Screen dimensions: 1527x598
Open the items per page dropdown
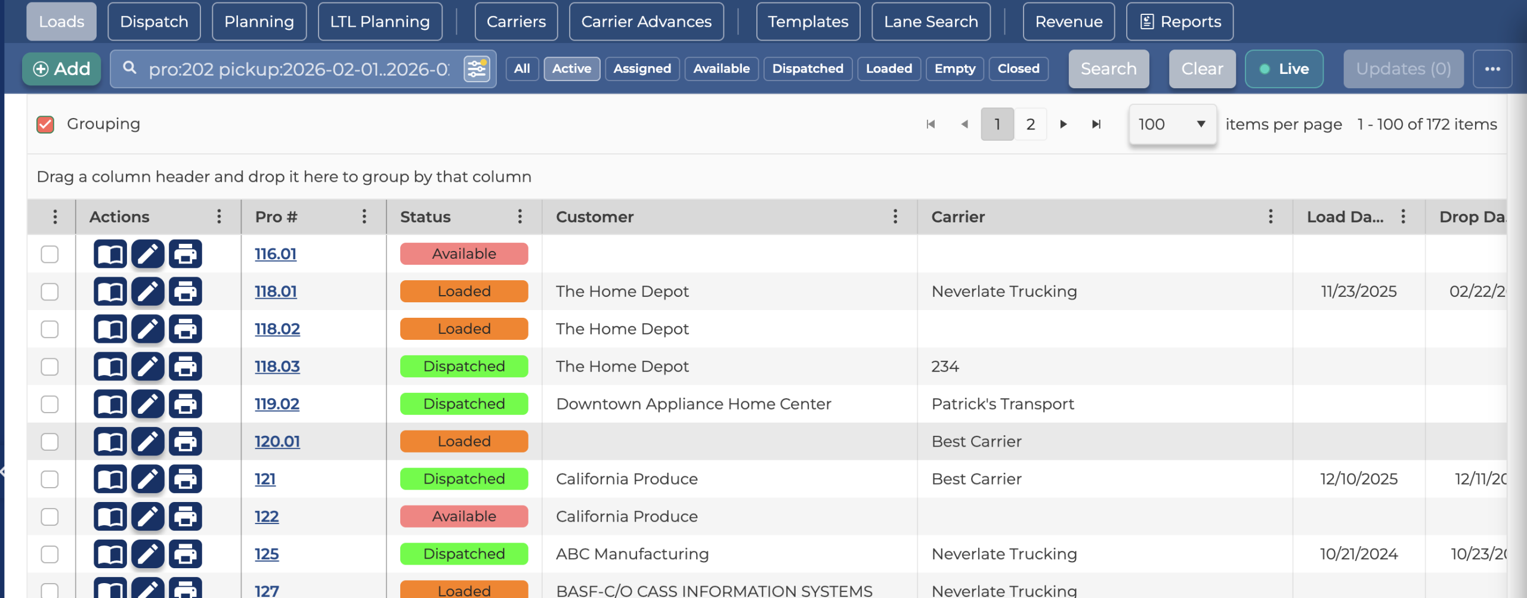click(x=1172, y=124)
